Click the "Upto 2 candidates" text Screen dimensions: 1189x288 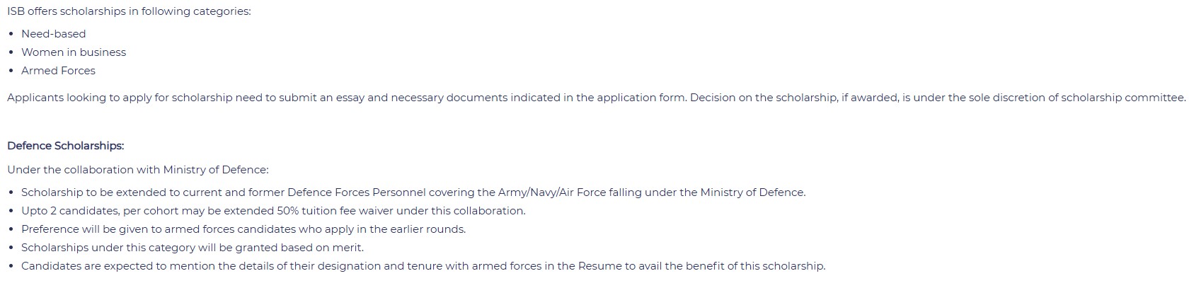pos(70,211)
